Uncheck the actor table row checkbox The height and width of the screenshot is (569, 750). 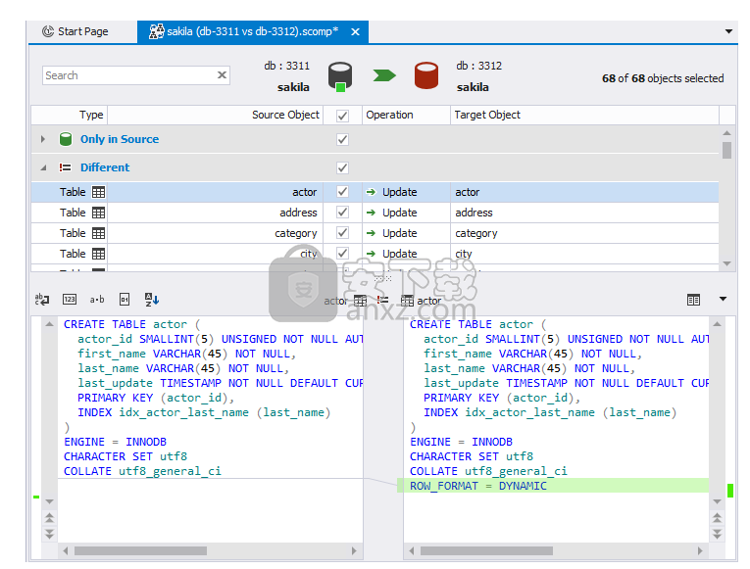(x=342, y=192)
